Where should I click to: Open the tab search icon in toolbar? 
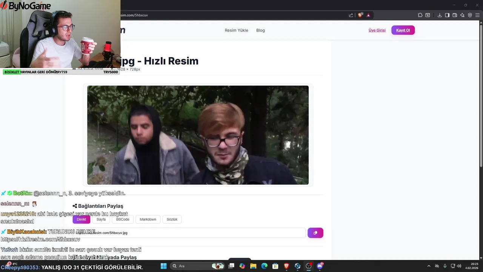pyautogui.click(x=428, y=15)
